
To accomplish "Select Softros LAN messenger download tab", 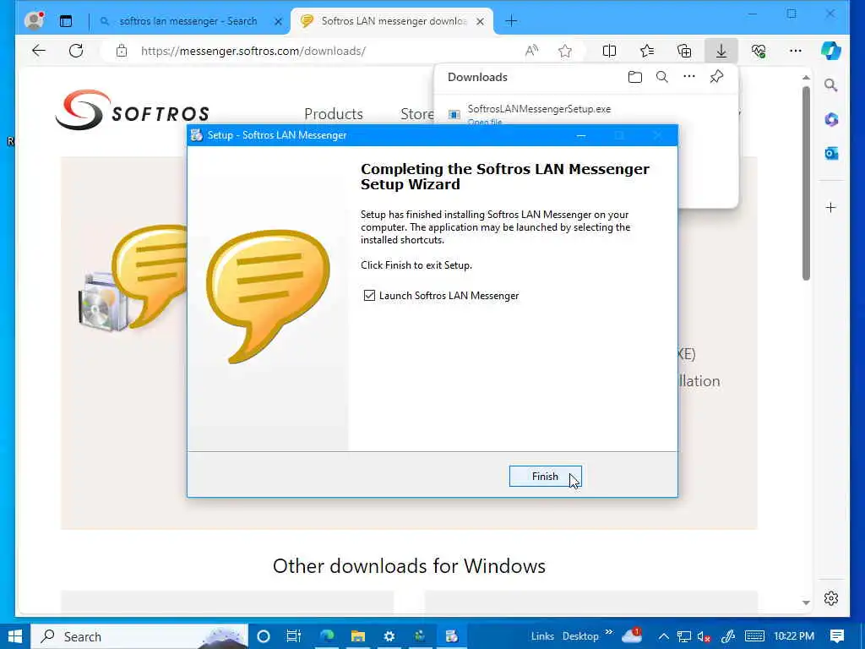I will click(394, 21).
